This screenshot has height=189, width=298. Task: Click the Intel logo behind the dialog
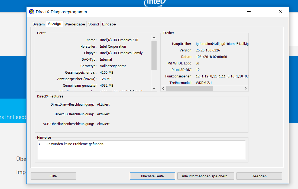(155, 3)
